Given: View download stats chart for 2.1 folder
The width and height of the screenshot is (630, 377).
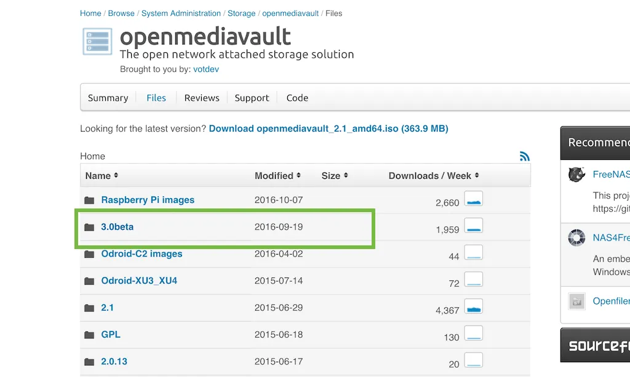Looking at the screenshot, I should pos(474,306).
